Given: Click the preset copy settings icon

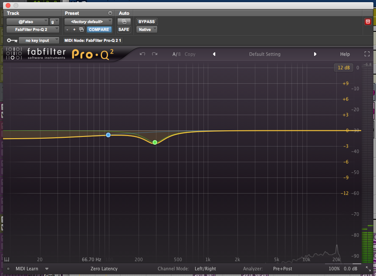Looking at the screenshot, I should coord(81,30).
